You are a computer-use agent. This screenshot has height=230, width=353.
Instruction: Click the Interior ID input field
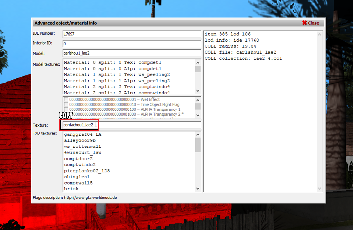point(132,44)
